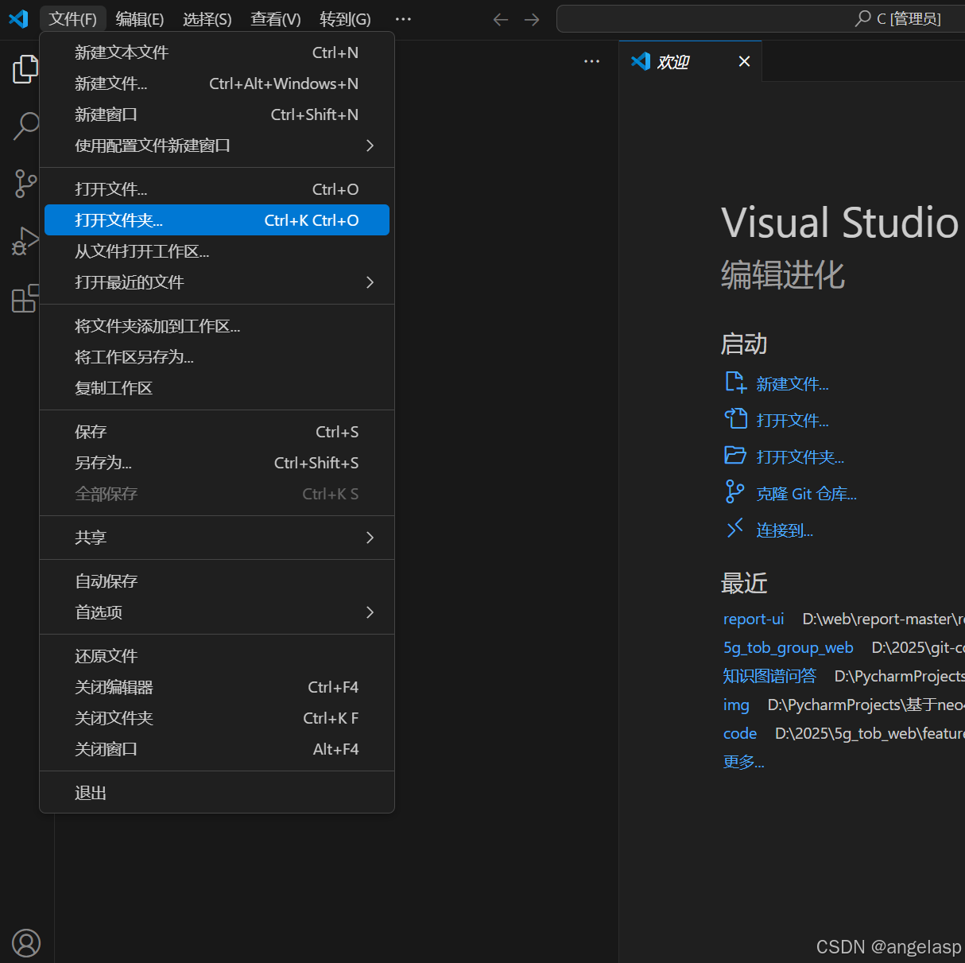
Task: Choose 打开文件... from the File menu
Action: tap(217, 189)
